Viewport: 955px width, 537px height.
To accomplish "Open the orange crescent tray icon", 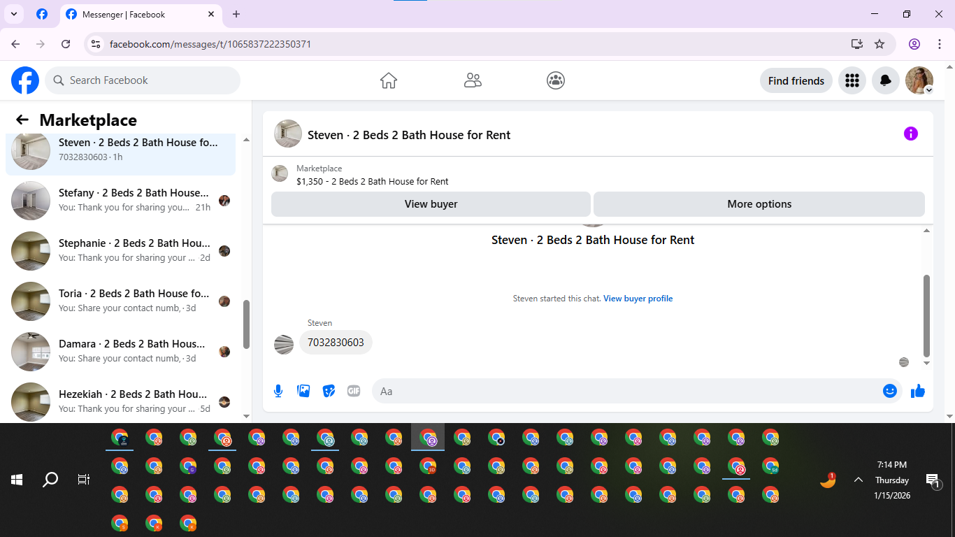I will (828, 480).
